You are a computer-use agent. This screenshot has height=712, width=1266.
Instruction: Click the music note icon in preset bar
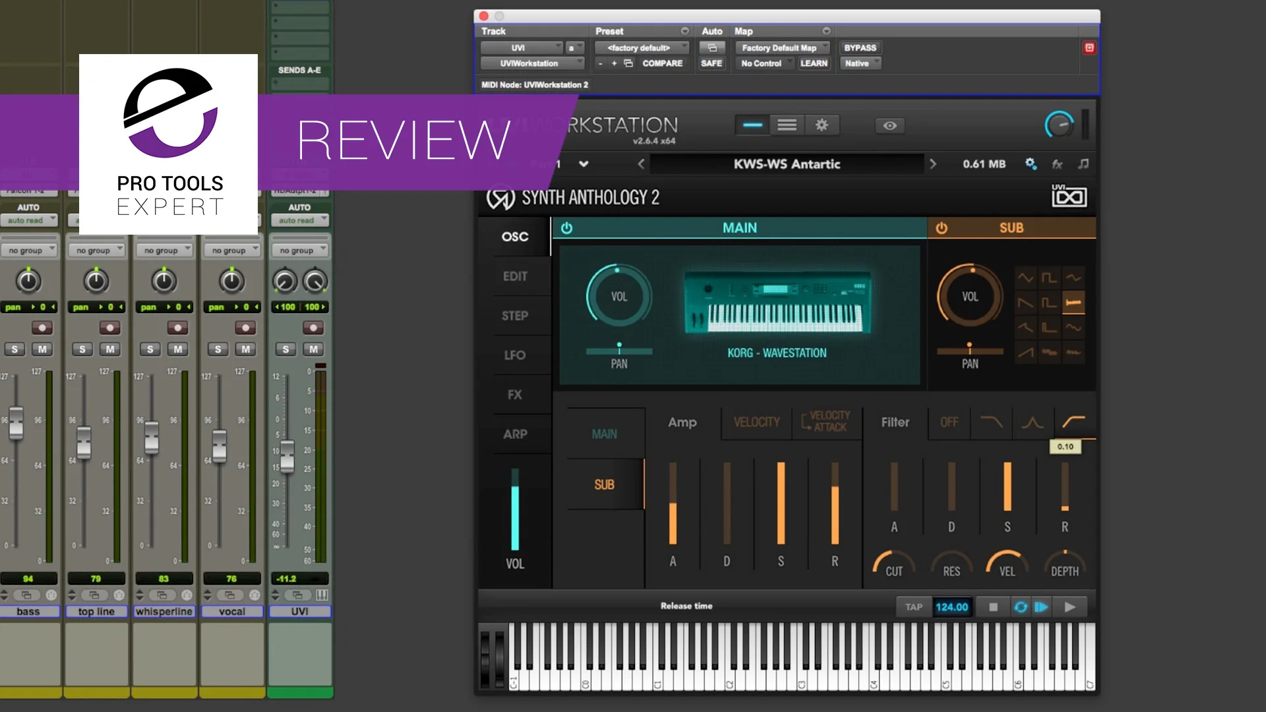coord(1083,164)
